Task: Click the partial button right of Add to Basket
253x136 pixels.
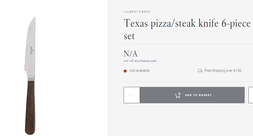Action: [251, 95]
